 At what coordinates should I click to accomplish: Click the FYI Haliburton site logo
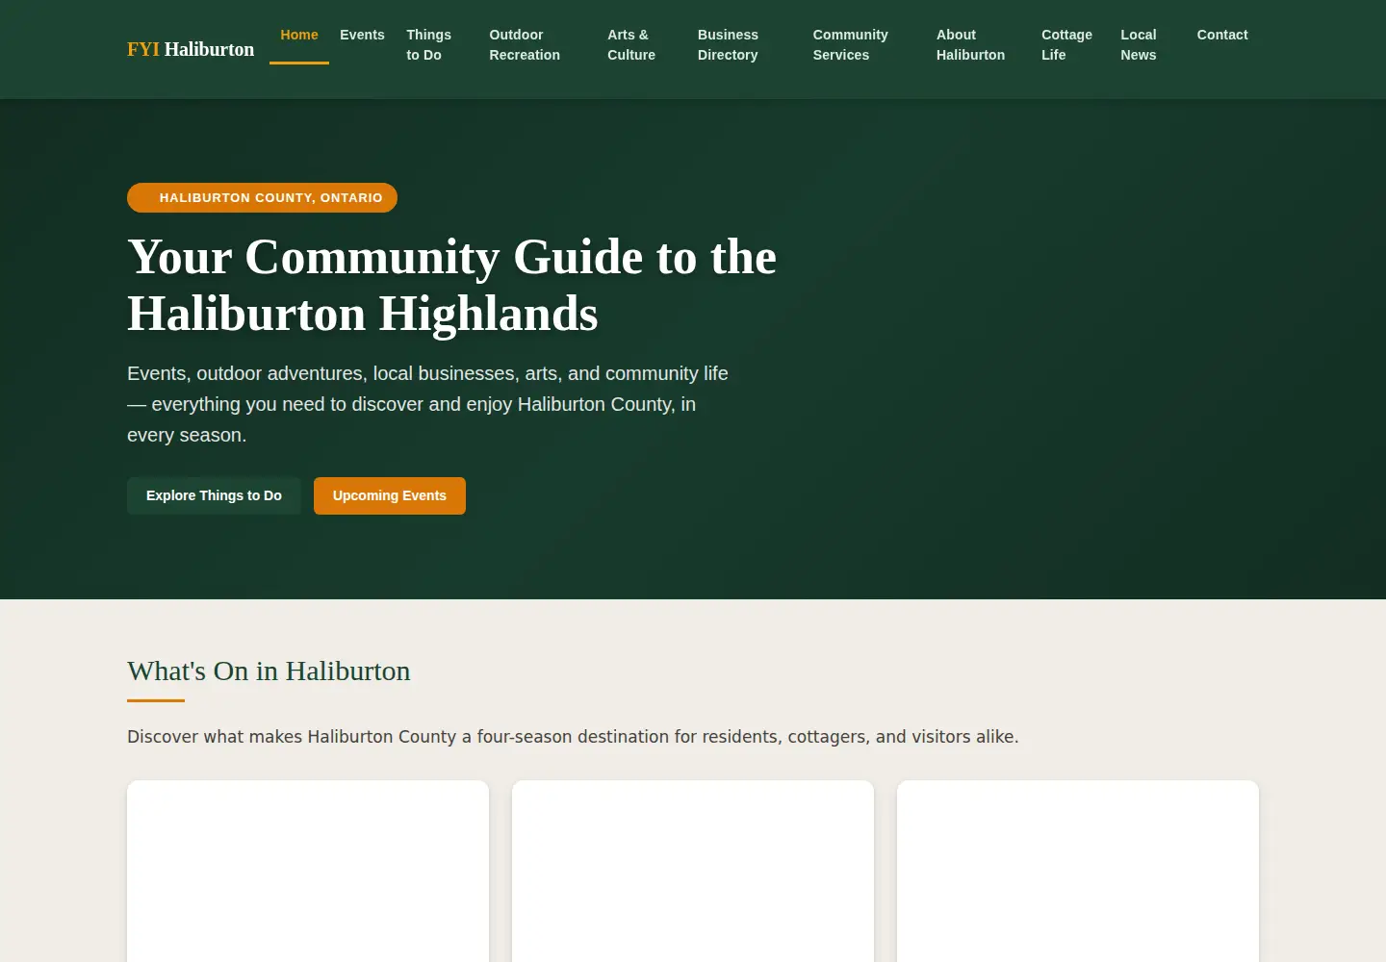tap(191, 49)
